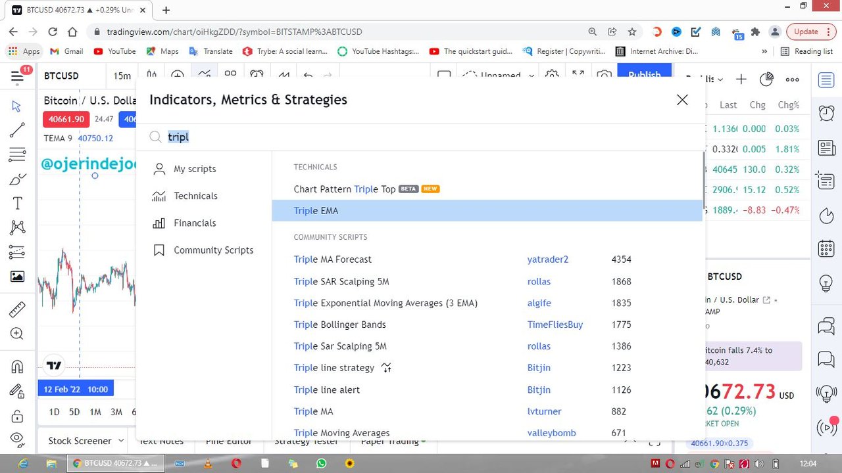Screen dimensions: 842x473
Task: Select the image icons tool in sidebar
Action: tap(17, 277)
